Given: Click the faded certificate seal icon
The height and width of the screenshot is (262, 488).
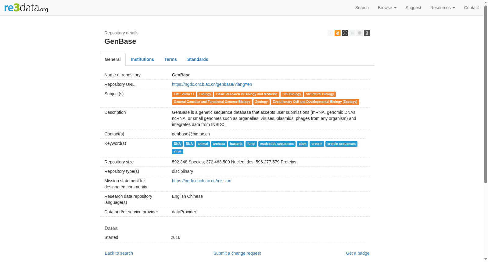Looking at the screenshot, I should (x=360, y=33).
